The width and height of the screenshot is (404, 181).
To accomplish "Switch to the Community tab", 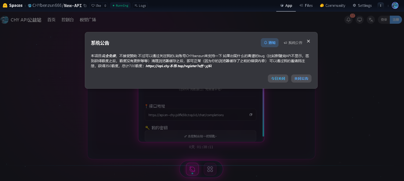I will point(333,6).
